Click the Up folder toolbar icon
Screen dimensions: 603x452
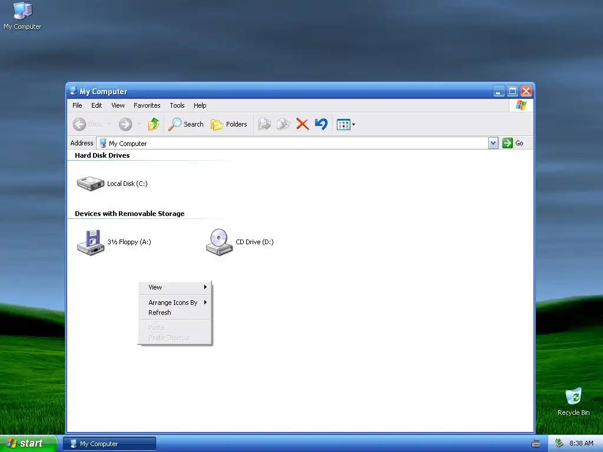(x=154, y=124)
